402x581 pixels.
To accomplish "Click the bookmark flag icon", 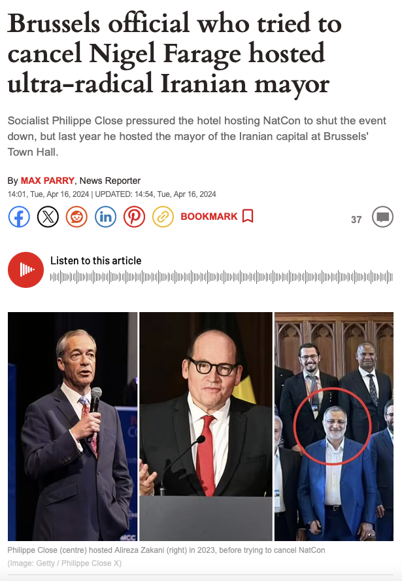I will [x=248, y=216].
